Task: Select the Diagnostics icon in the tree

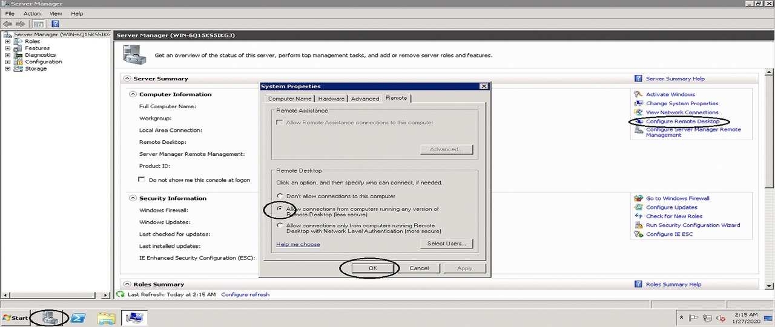Action: [x=18, y=55]
